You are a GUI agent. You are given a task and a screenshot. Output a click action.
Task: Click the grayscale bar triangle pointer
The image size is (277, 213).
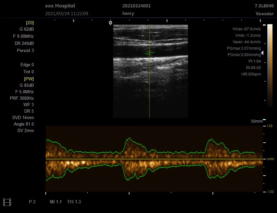click(x=262, y=53)
